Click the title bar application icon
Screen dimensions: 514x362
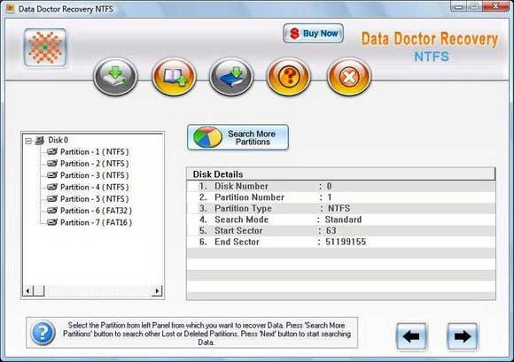[10, 9]
